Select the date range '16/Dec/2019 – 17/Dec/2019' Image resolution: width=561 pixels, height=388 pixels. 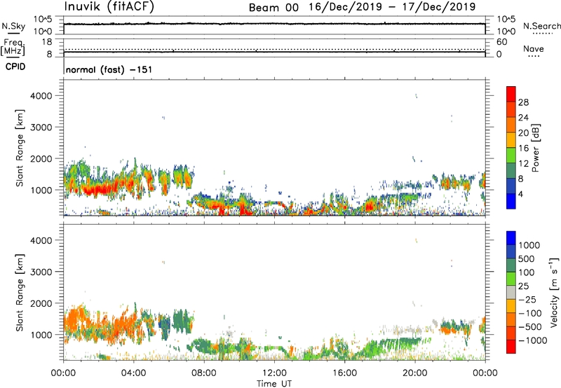pos(392,7)
